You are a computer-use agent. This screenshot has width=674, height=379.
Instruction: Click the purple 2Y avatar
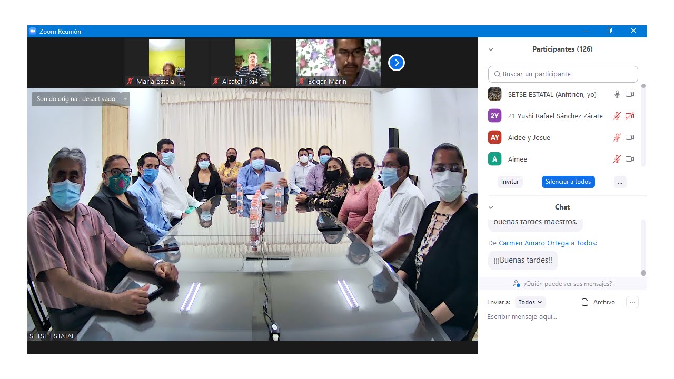tap(494, 116)
